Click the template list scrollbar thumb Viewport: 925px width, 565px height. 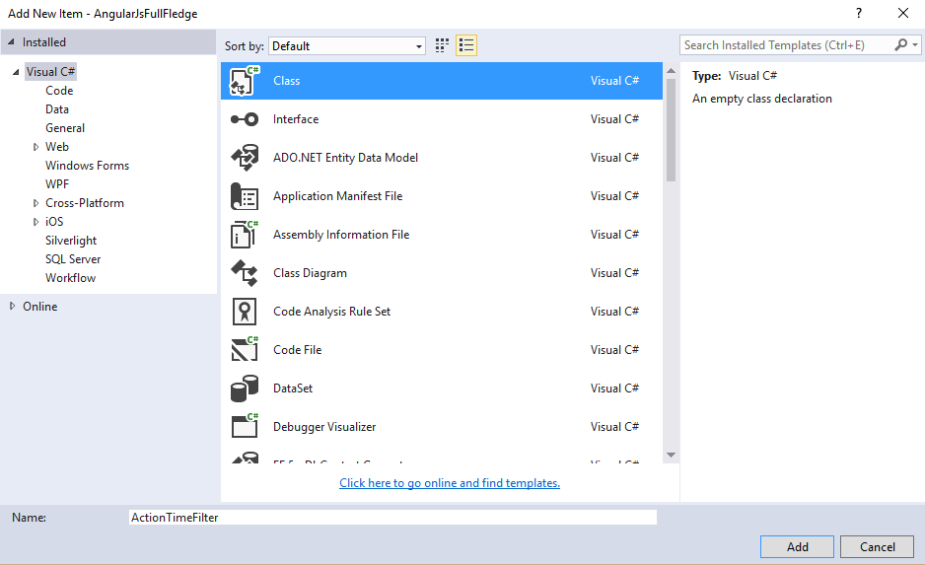pos(671,130)
